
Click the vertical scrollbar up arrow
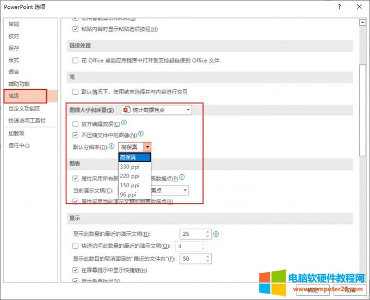(x=362, y=22)
